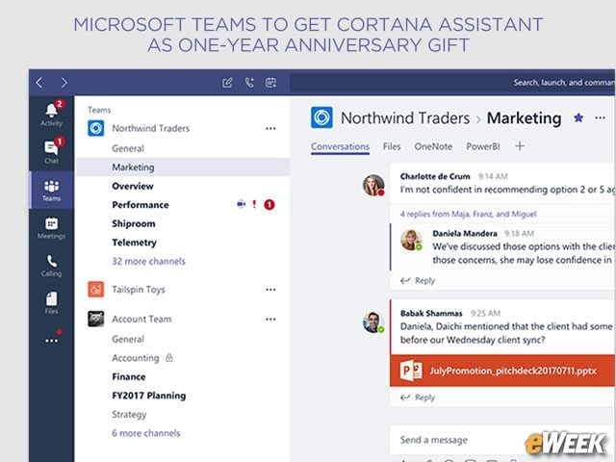Viewport: 616px width, 462px height.
Task: Click Northwind Traders breadcrumb in header
Action: tap(405, 117)
